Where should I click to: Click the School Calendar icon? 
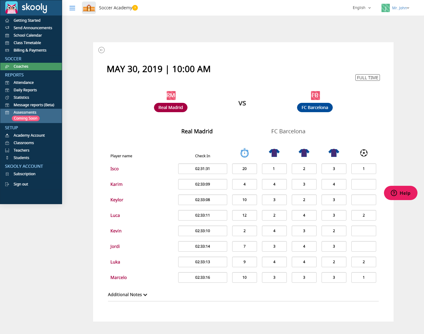tap(7, 35)
